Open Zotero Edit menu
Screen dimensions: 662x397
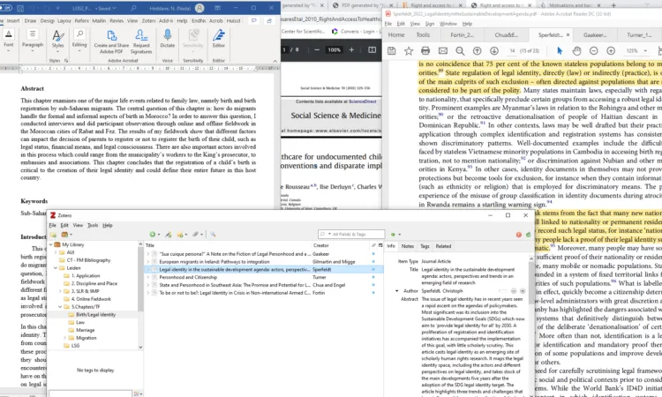tap(64, 225)
